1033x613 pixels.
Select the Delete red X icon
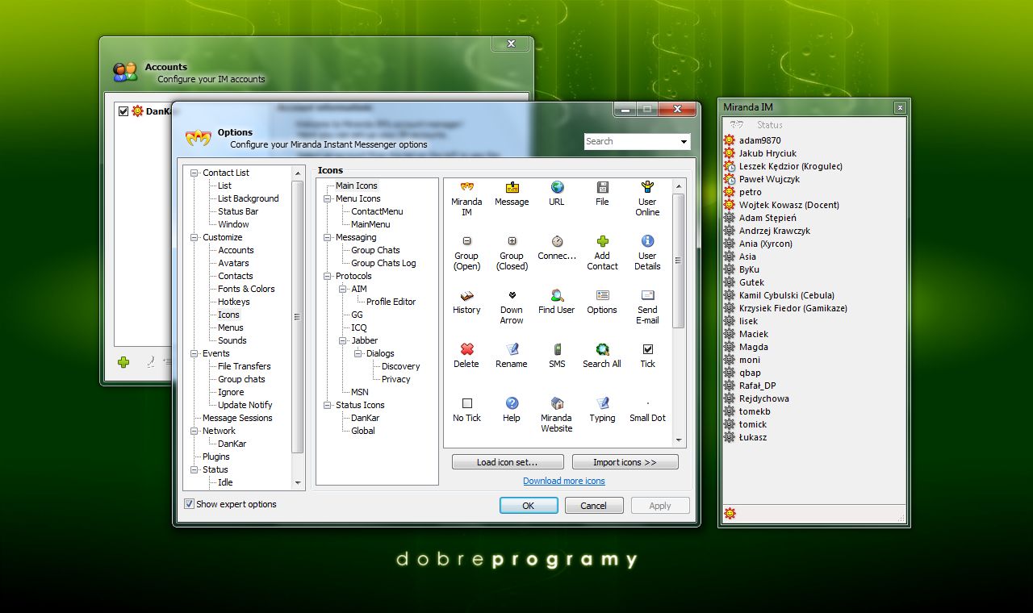[466, 349]
